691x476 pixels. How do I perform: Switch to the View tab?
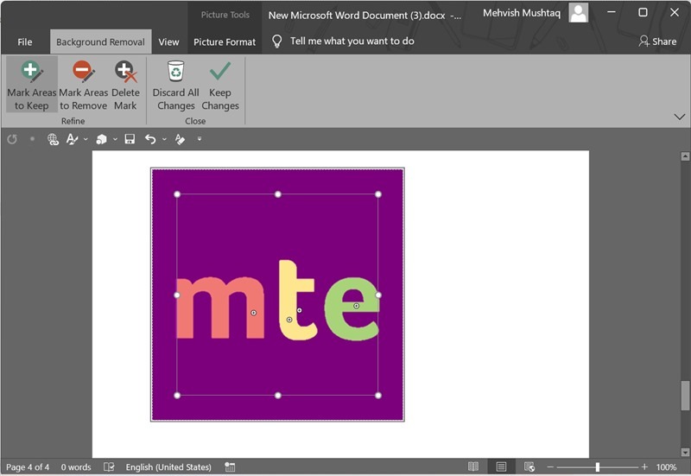pyautogui.click(x=168, y=41)
